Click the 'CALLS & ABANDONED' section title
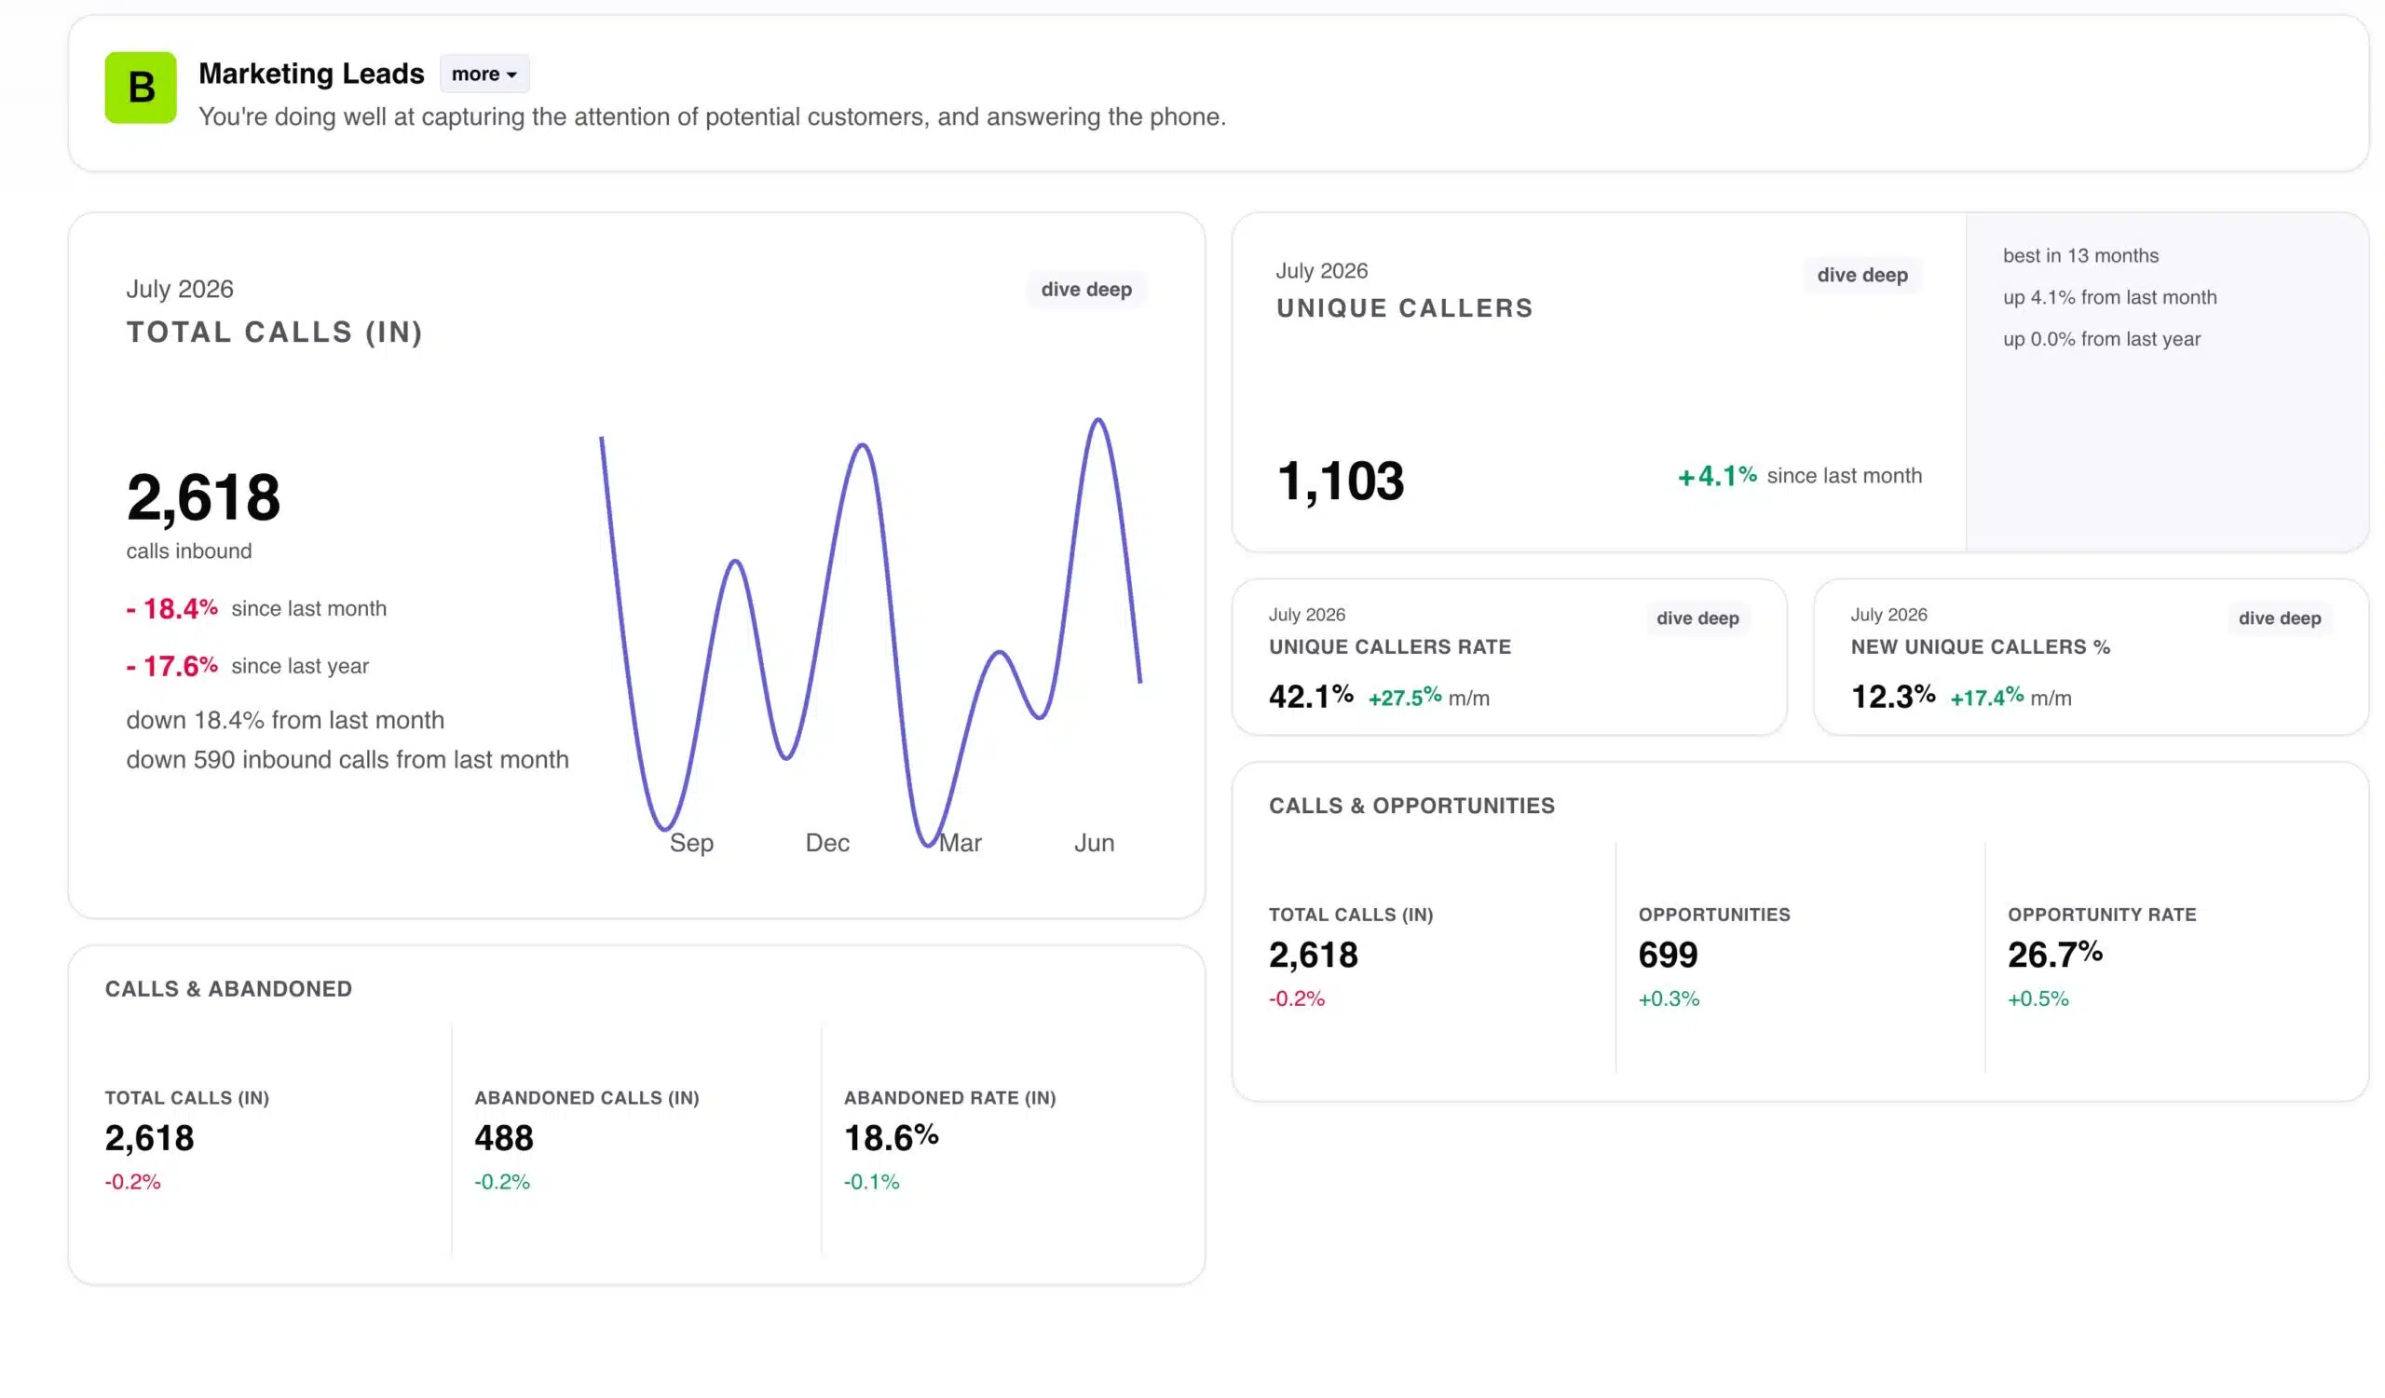Screen dimensions: 2385x1398 click(228, 989)
